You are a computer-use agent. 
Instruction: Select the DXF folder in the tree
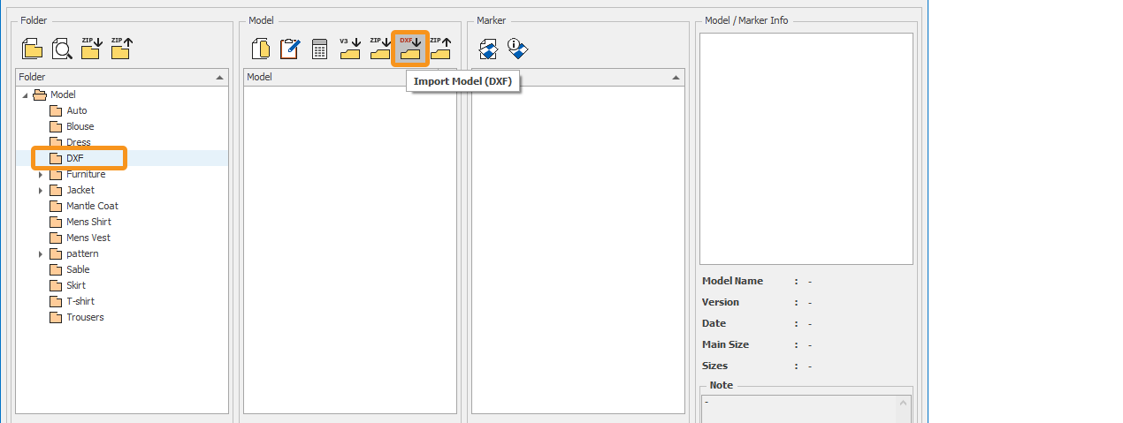coord(74,158)
